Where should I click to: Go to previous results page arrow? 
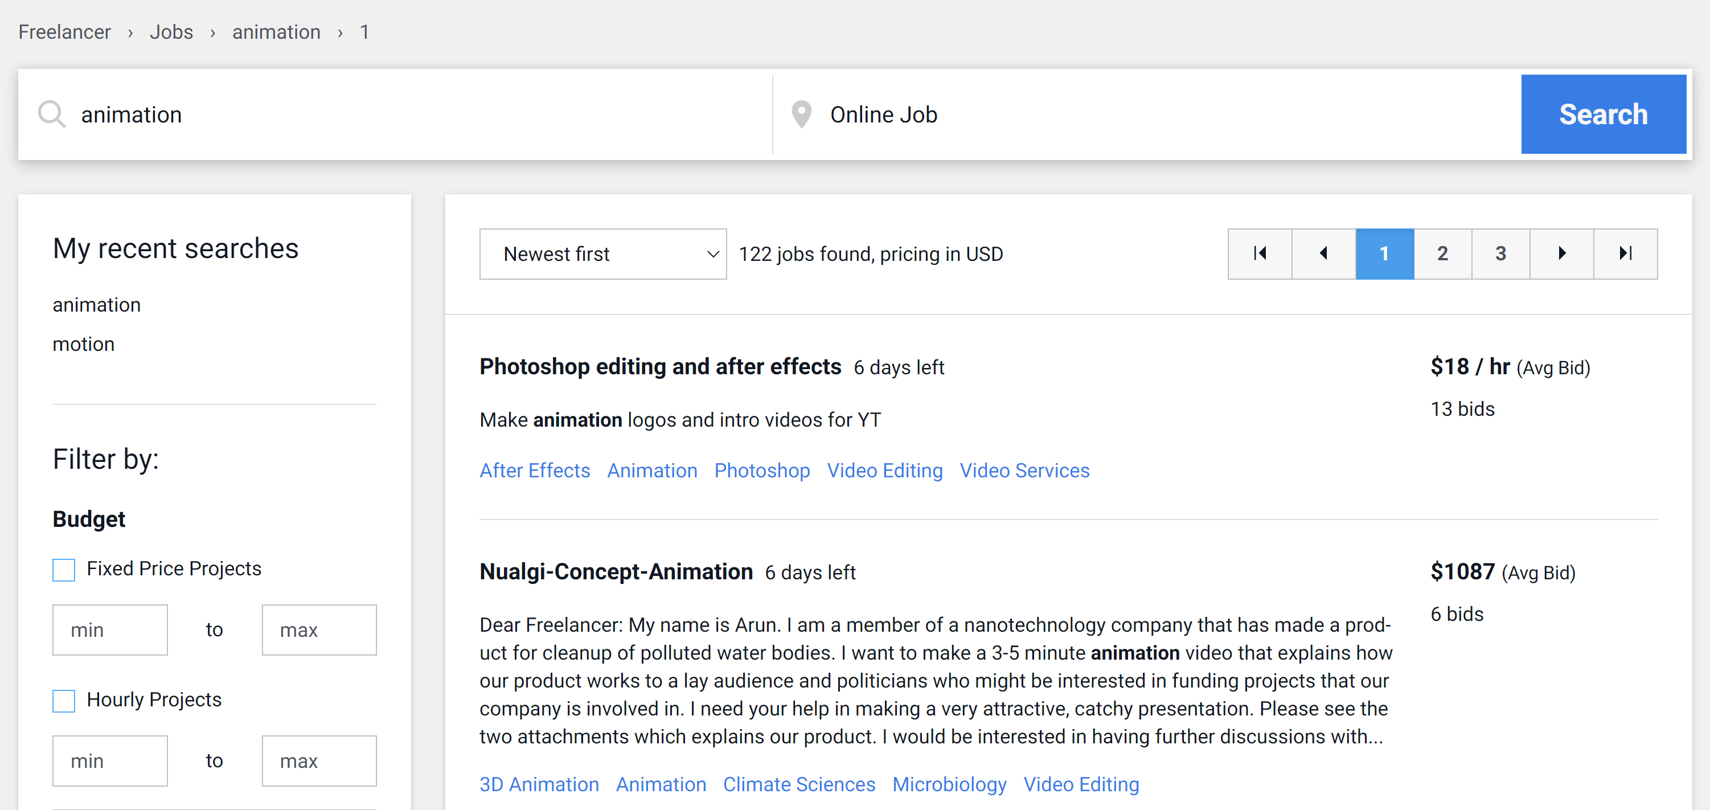pyautogui.click(x=1323, y=253)
